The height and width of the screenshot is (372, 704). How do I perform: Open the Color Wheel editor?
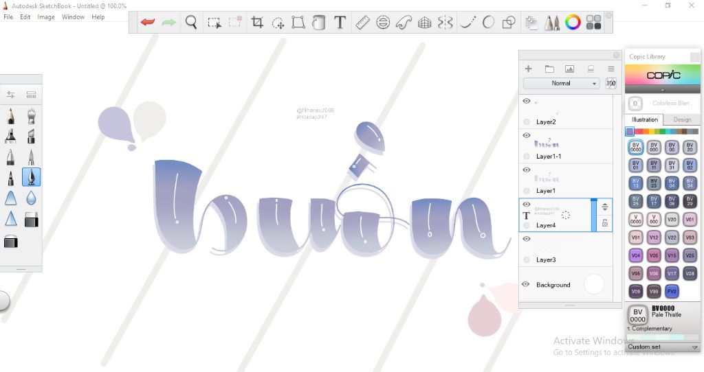pos(573,22)
